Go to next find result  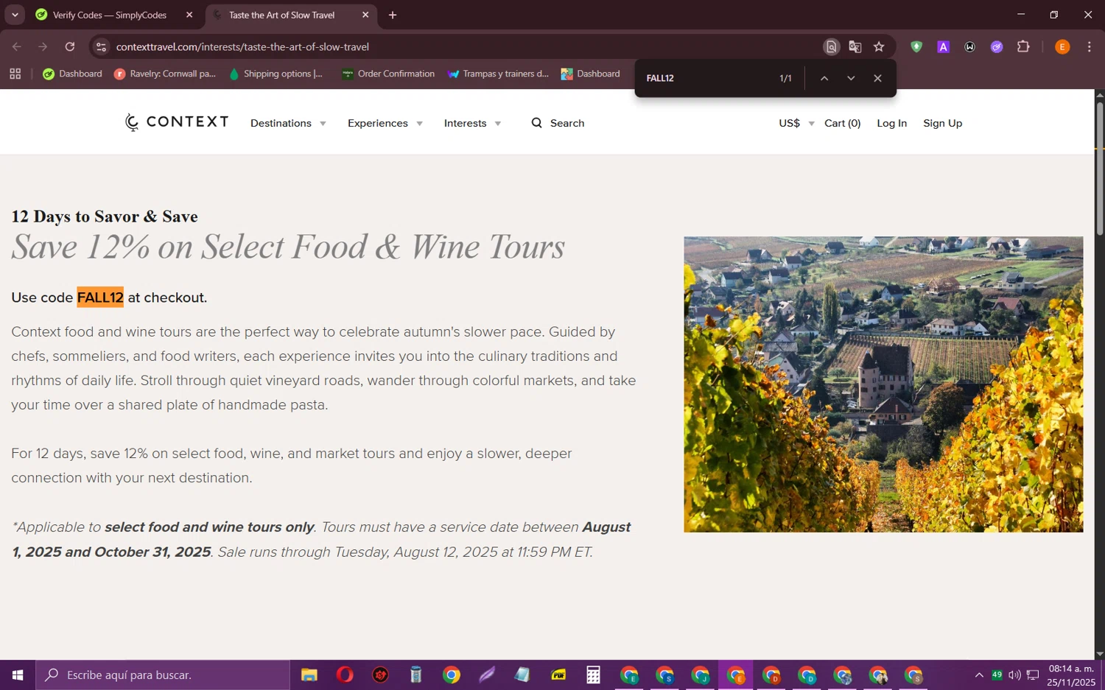point(851,78)
